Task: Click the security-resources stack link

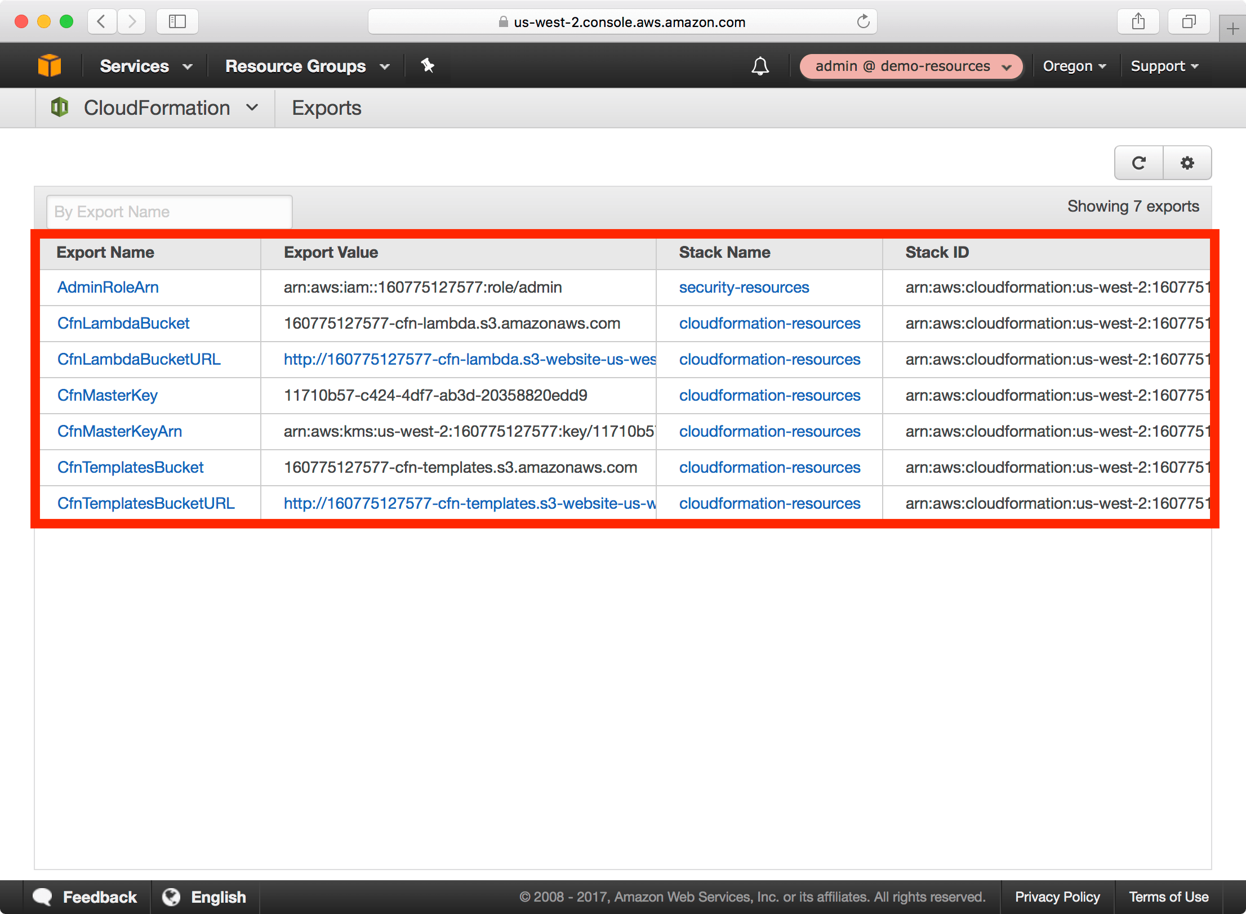Action: tap(744, 287)
